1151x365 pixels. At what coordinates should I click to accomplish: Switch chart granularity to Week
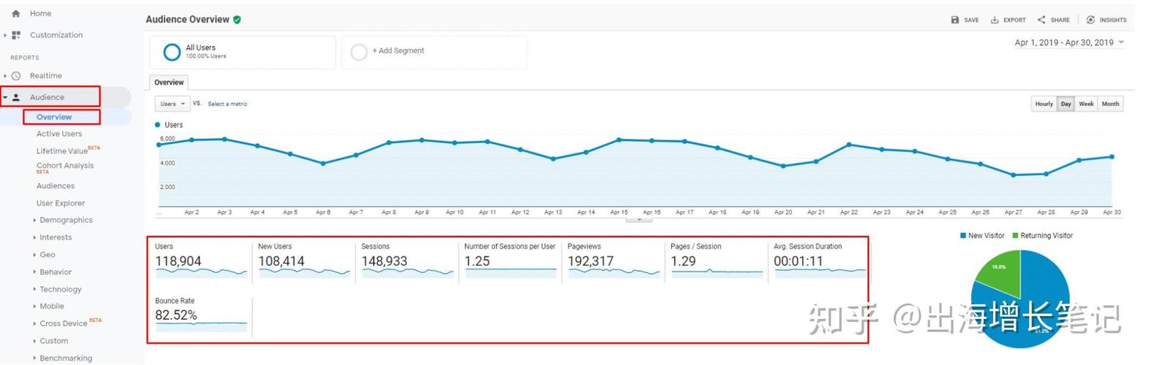click(1086, 104)
